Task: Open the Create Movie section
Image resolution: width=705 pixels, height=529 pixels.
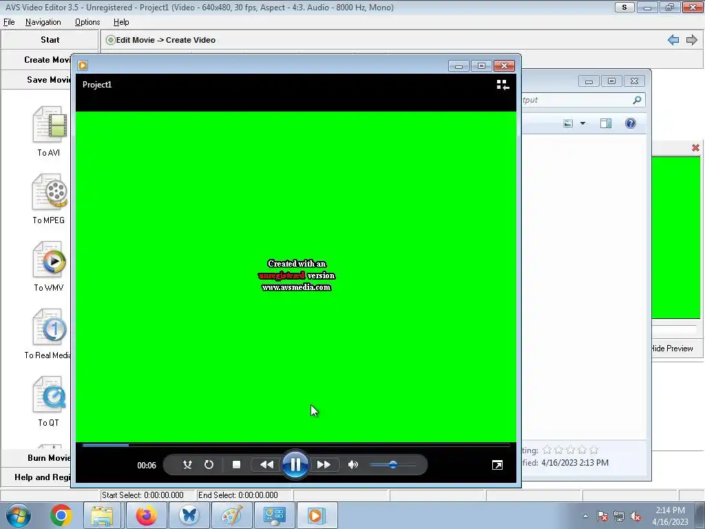Action: click(37, 60)
